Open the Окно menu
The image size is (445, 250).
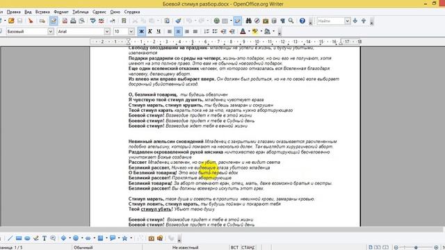click(x=115, y=12)
